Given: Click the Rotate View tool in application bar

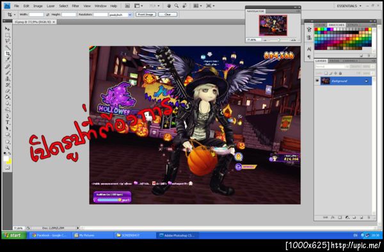Looking at the screenshot, I should [x=184, y=6].
